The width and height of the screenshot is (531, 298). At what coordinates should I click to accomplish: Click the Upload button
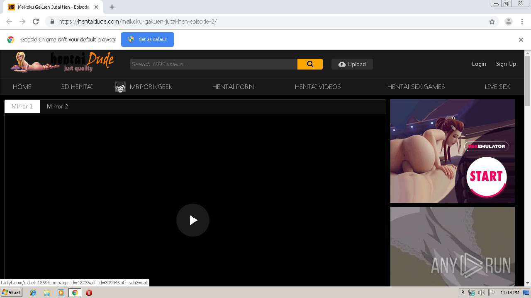tap(352, 64)
